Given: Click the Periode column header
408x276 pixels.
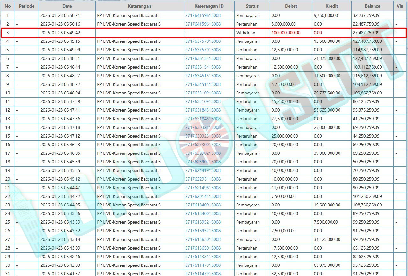Looking at the screenshot, I should point(26,6).
